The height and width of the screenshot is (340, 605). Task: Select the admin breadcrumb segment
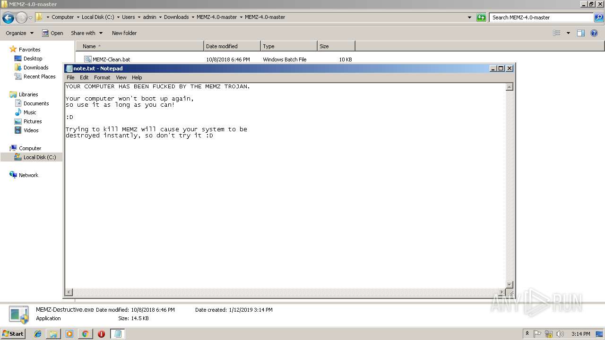point(149,17)
